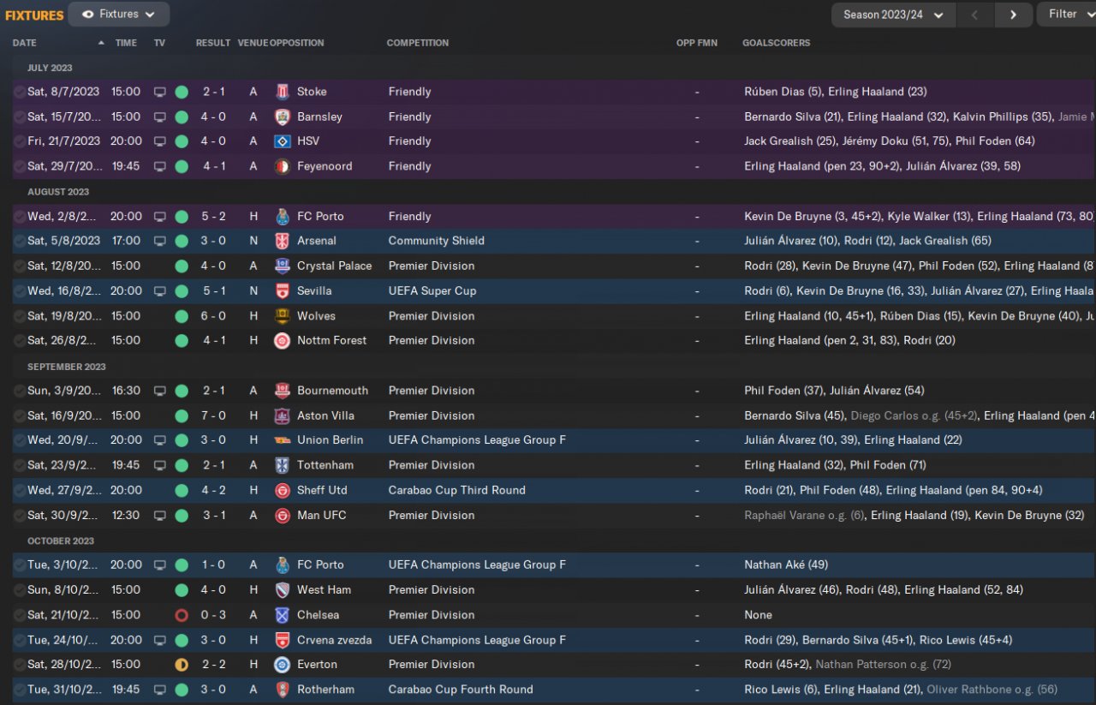The width and height of the screenshot is (1096, 705).
Task: Go to the next season with right arrow
Action: [x=1014, y=15]
